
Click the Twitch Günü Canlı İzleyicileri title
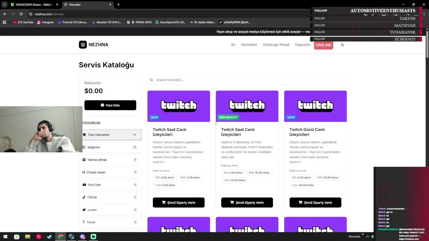pyautogui.click(x=307, y=132)
